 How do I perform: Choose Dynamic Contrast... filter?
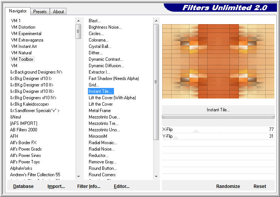coord(106,59)
